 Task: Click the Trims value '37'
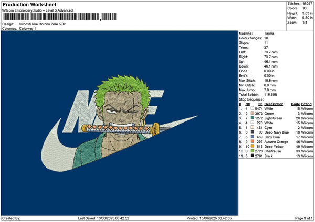tap(266, 48)
